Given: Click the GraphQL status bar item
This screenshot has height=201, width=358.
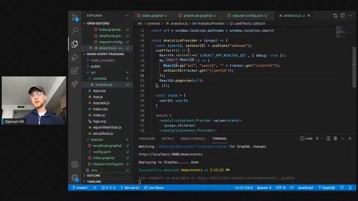Looking at the screenshot, I should pos(327,188).
